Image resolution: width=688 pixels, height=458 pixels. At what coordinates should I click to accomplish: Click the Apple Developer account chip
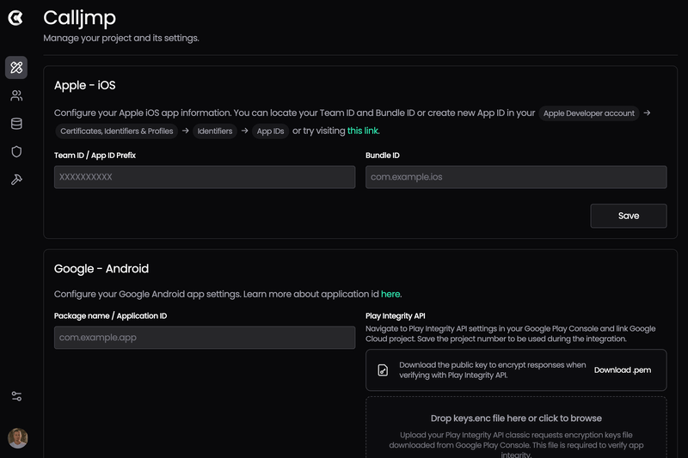coord(589,113)
